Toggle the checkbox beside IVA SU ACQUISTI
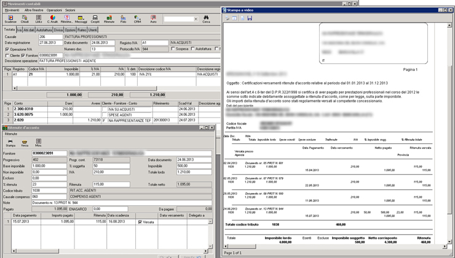 (104, 109)
